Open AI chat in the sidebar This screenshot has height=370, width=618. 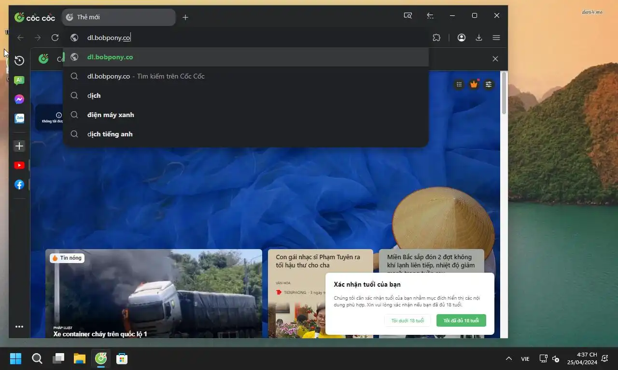(19, 80)
